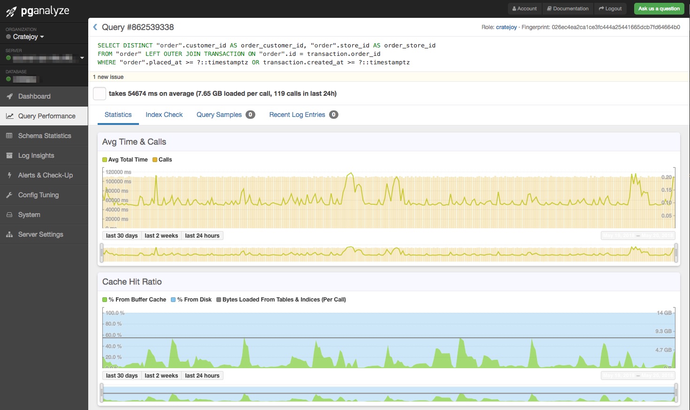Open the Query Samples tab
This screenshot has height=410, width=690.
pyautogui.click(x=226, y=115)
